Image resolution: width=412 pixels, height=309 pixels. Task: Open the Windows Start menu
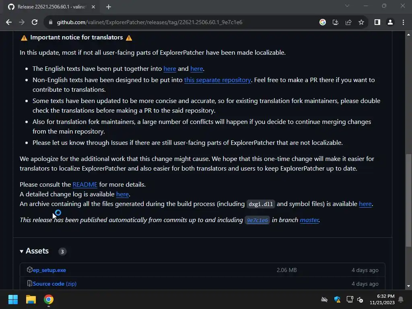pyautogui.click(x=13, y=299)
